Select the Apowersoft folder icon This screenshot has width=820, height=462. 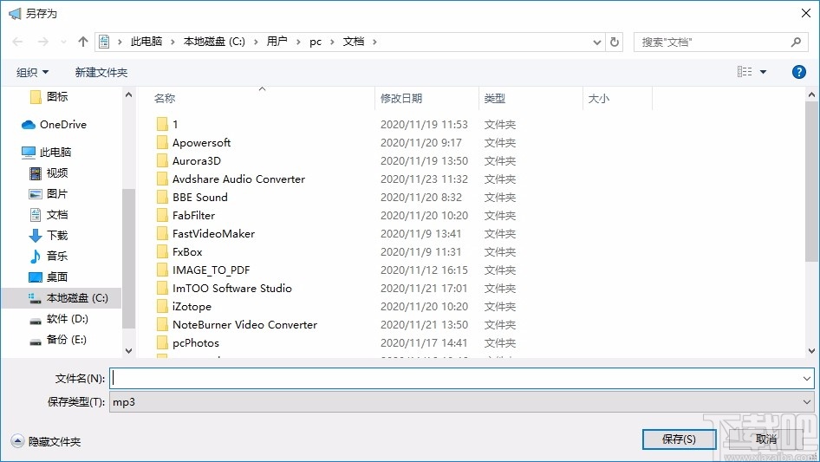click(162, 142)
